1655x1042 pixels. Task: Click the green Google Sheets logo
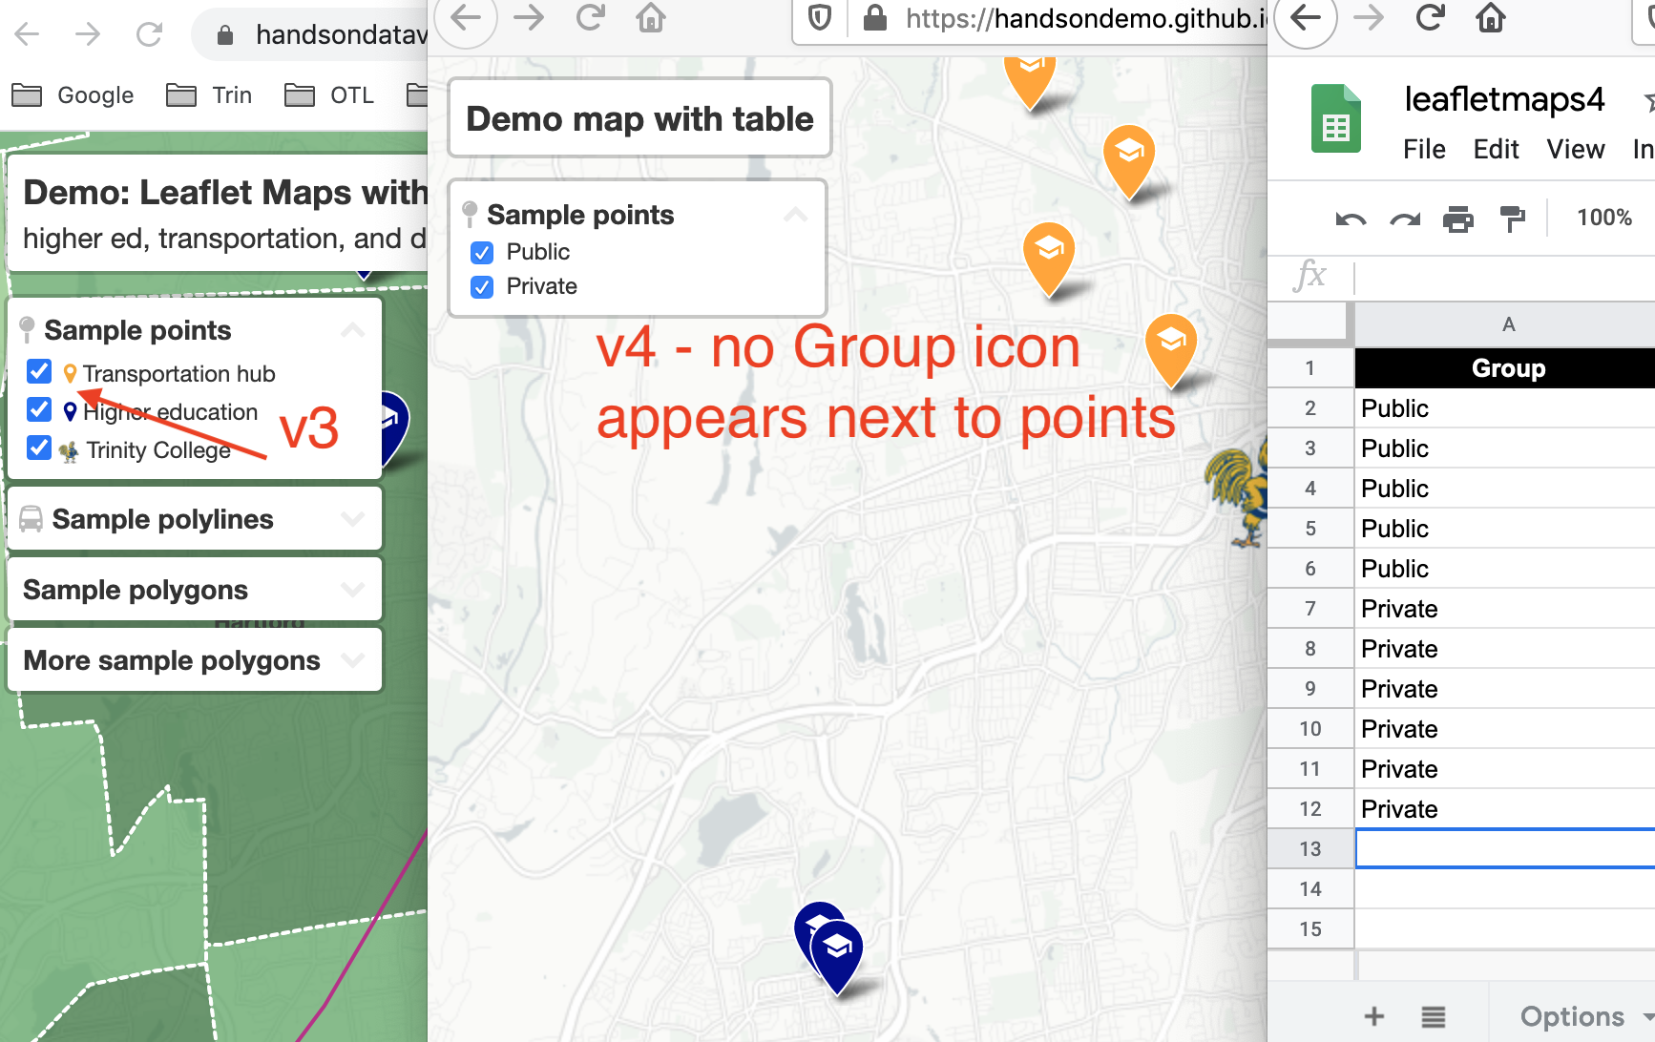(x=1336, y=118)
